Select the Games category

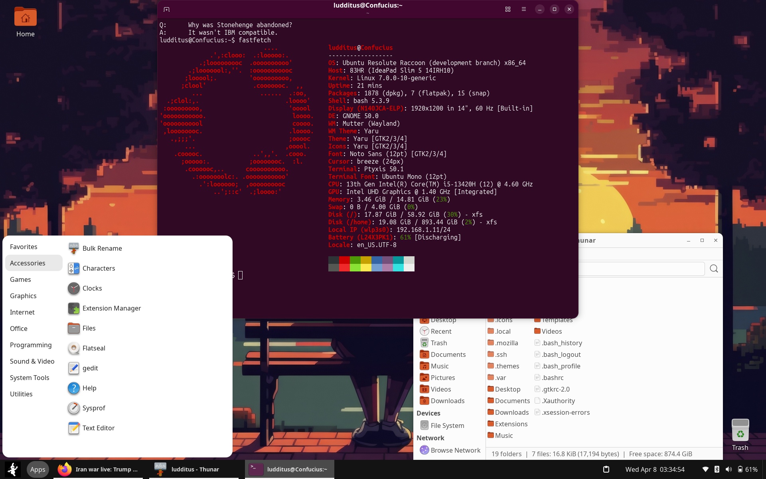click(x=20, y=279)
